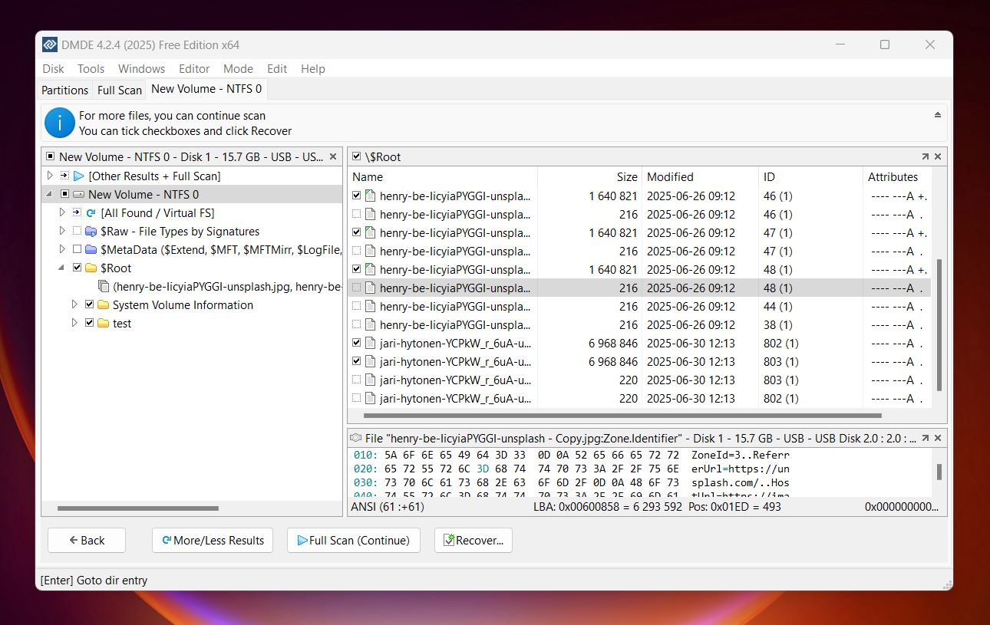Open the Tools menu
This screenshot has height=625, width=990.
click(91, 68)
